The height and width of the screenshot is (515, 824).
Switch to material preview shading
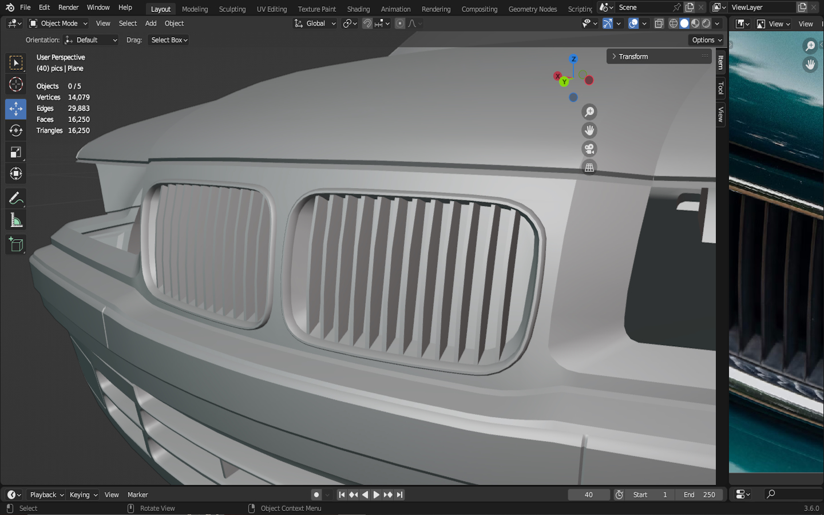click(x=695, y=23)
